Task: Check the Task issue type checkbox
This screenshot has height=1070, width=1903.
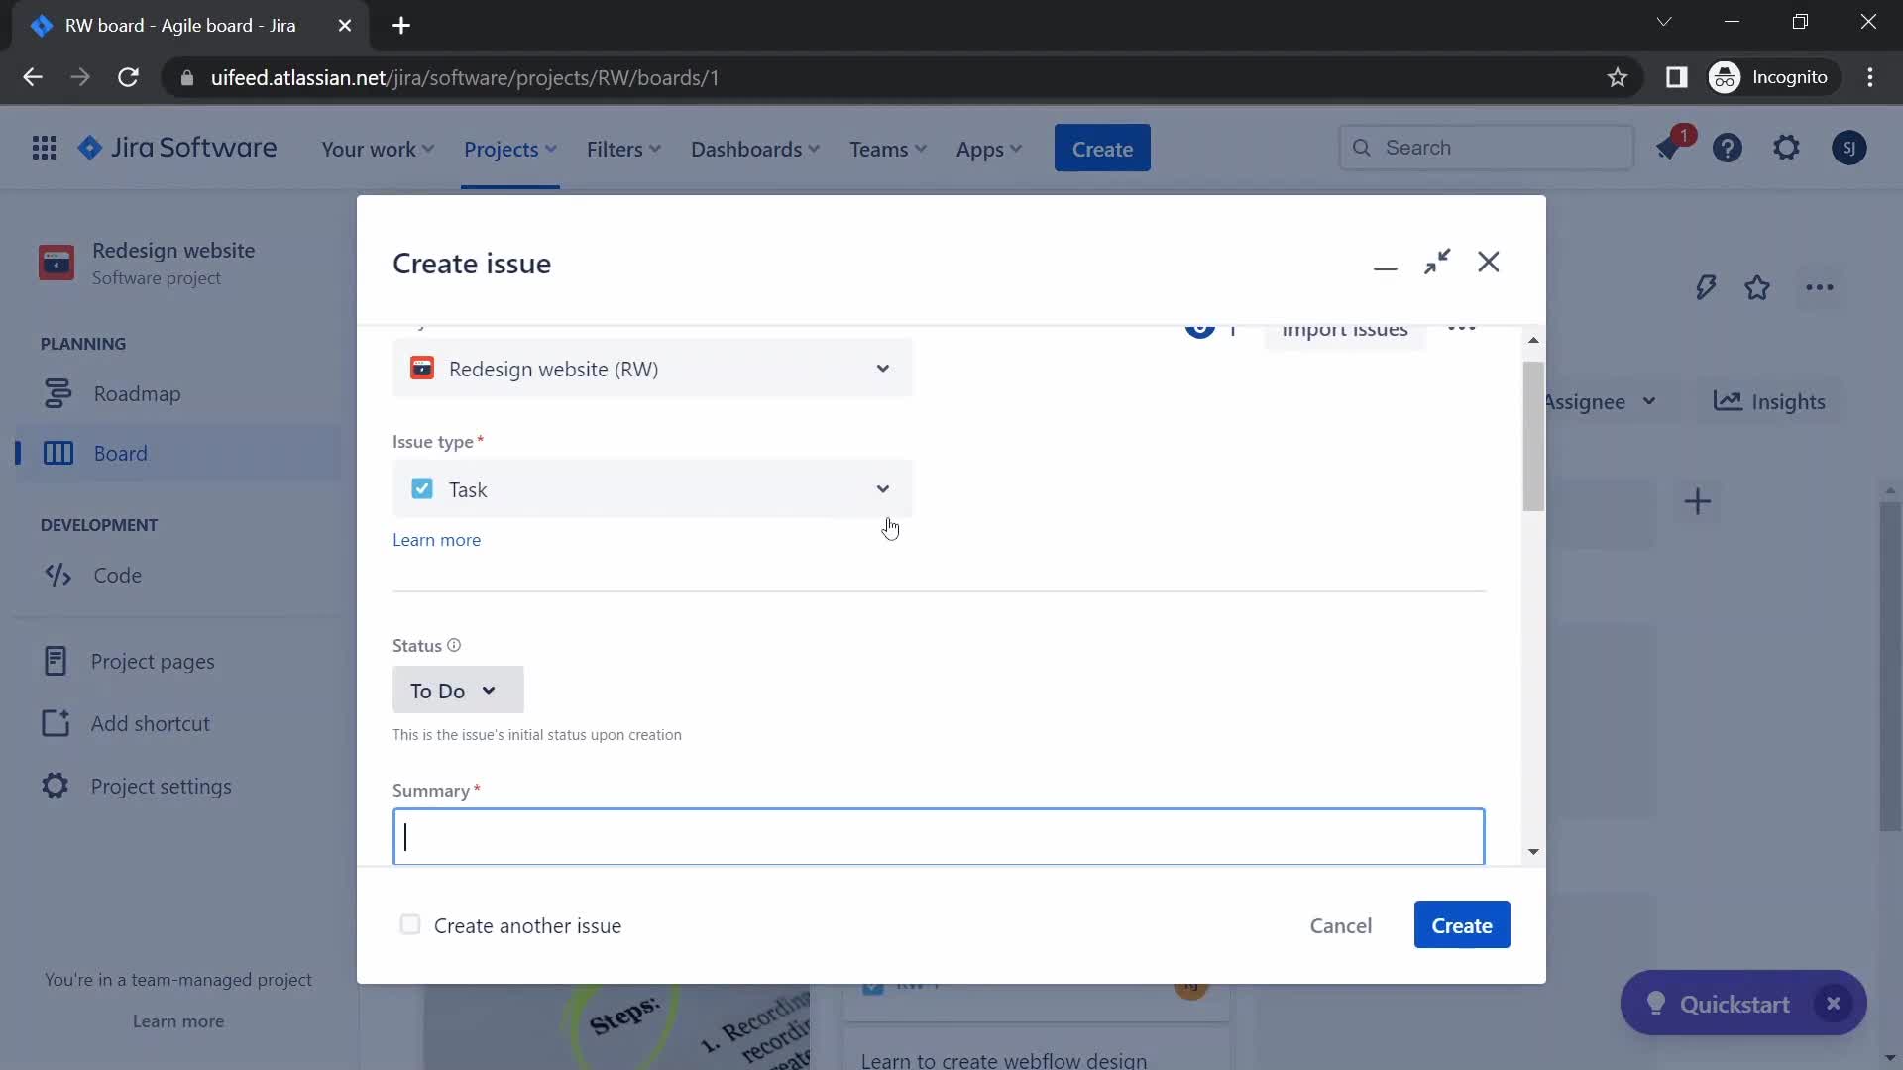Action: 421,488
